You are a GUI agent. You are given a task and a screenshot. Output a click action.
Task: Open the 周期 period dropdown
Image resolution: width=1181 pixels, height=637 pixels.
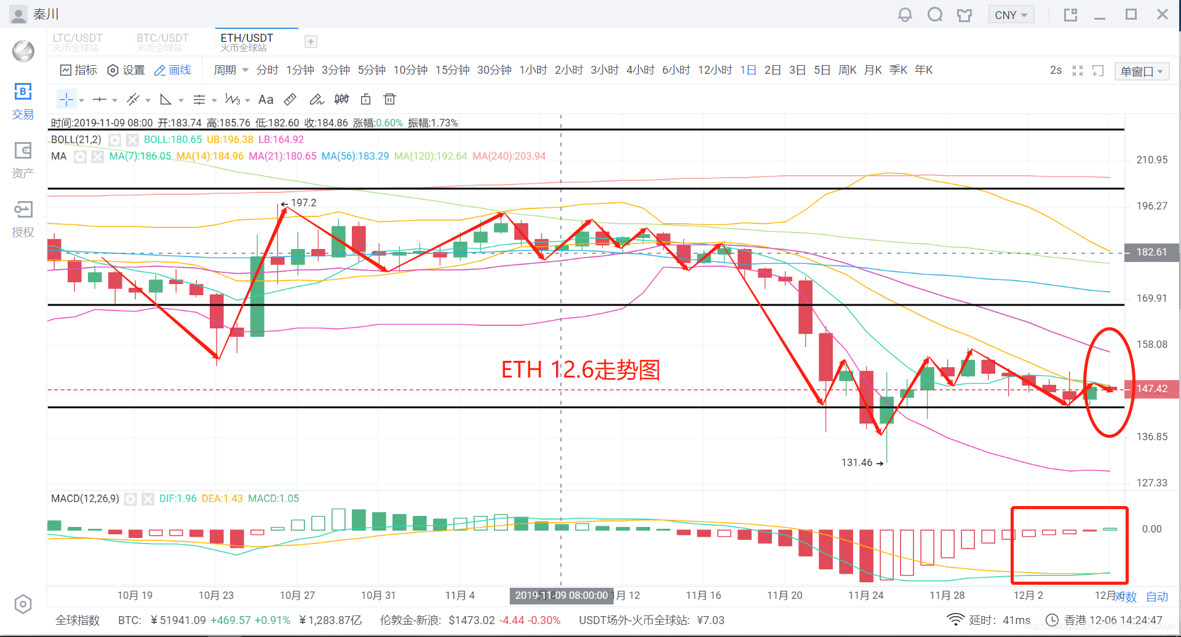[231, 70]
